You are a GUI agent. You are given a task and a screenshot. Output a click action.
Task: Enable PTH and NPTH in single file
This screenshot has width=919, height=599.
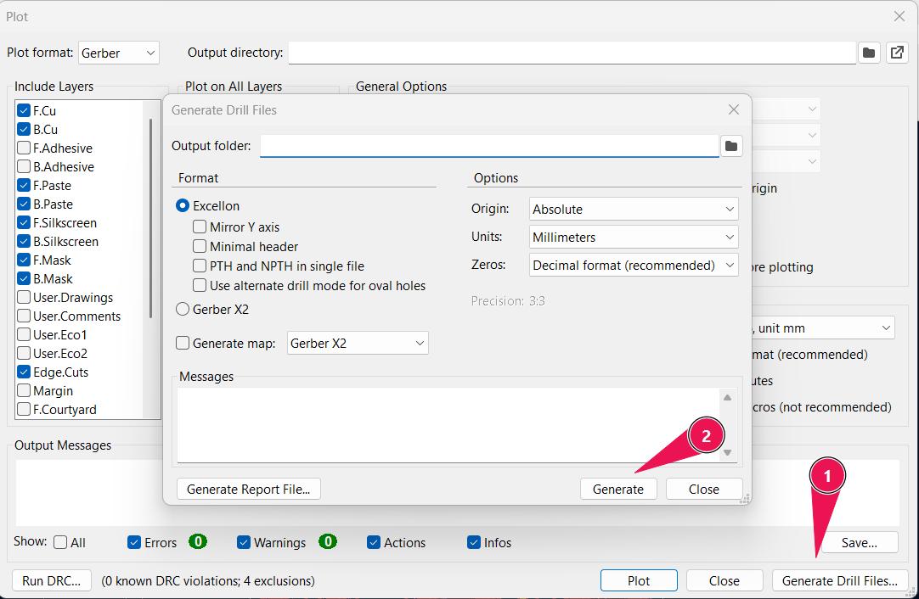(x=200, y=264)
